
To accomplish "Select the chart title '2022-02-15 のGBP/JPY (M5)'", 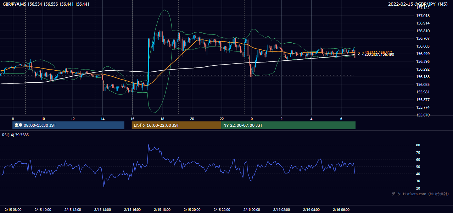I will pyautogui.click(x=419, y=4).
